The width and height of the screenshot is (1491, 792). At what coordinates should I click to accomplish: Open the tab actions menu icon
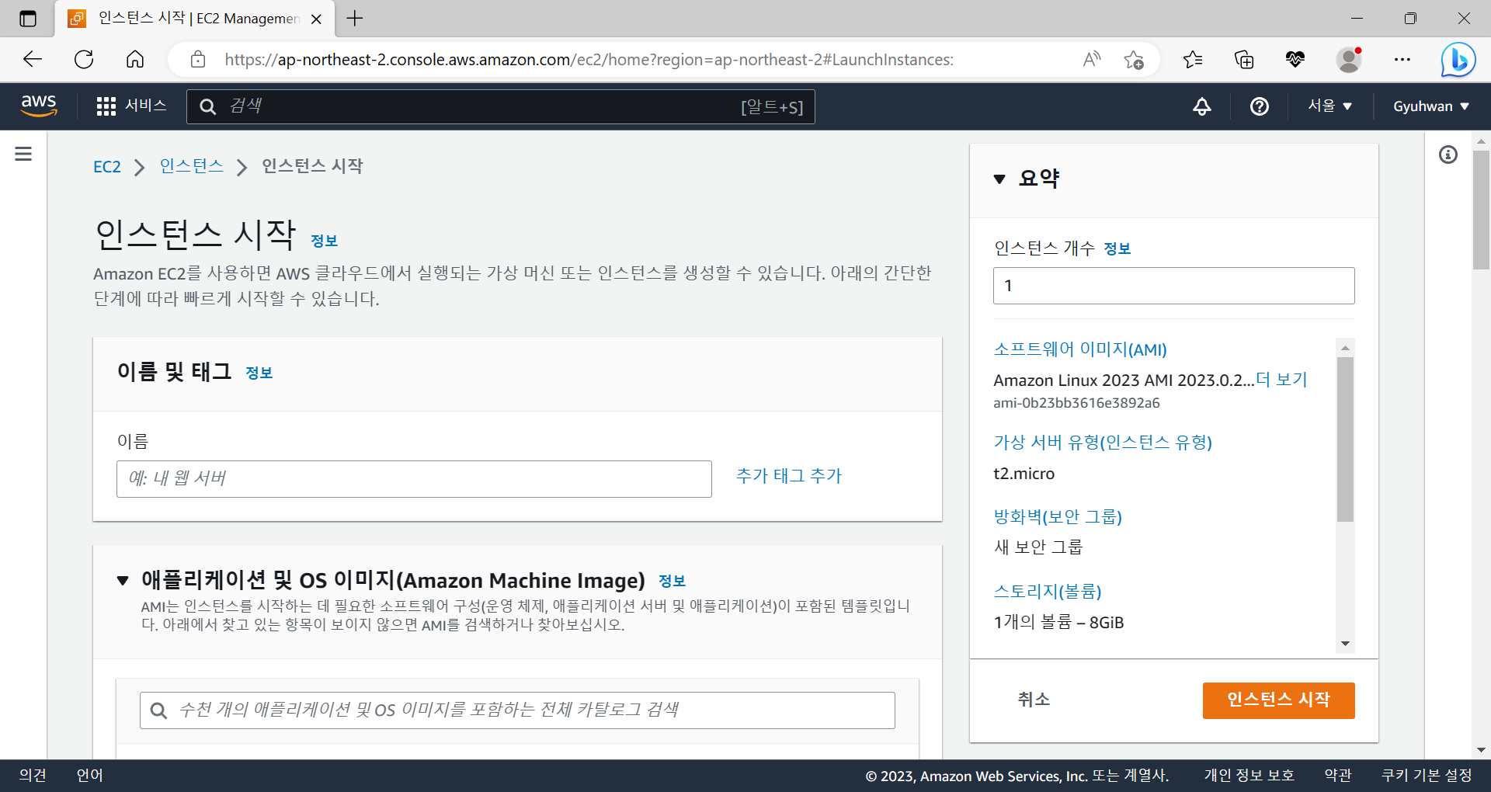pyautogui.click(x=28, y=19)
